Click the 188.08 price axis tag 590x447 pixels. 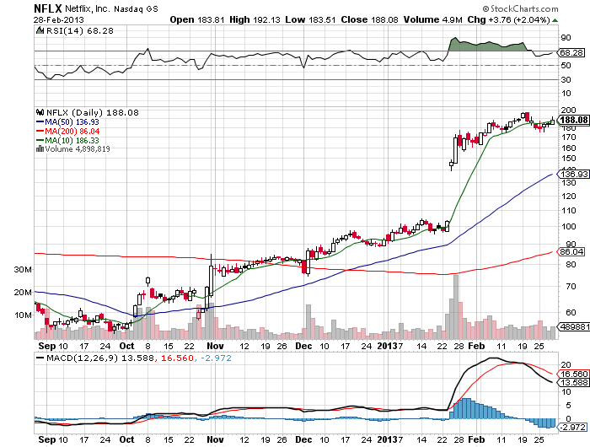coord(572,120)
